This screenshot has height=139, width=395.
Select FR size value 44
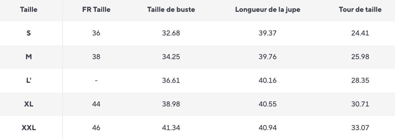[x=96, y=104]
